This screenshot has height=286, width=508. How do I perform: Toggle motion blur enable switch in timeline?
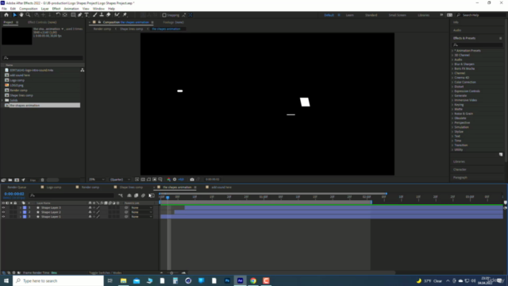point(143,195)
